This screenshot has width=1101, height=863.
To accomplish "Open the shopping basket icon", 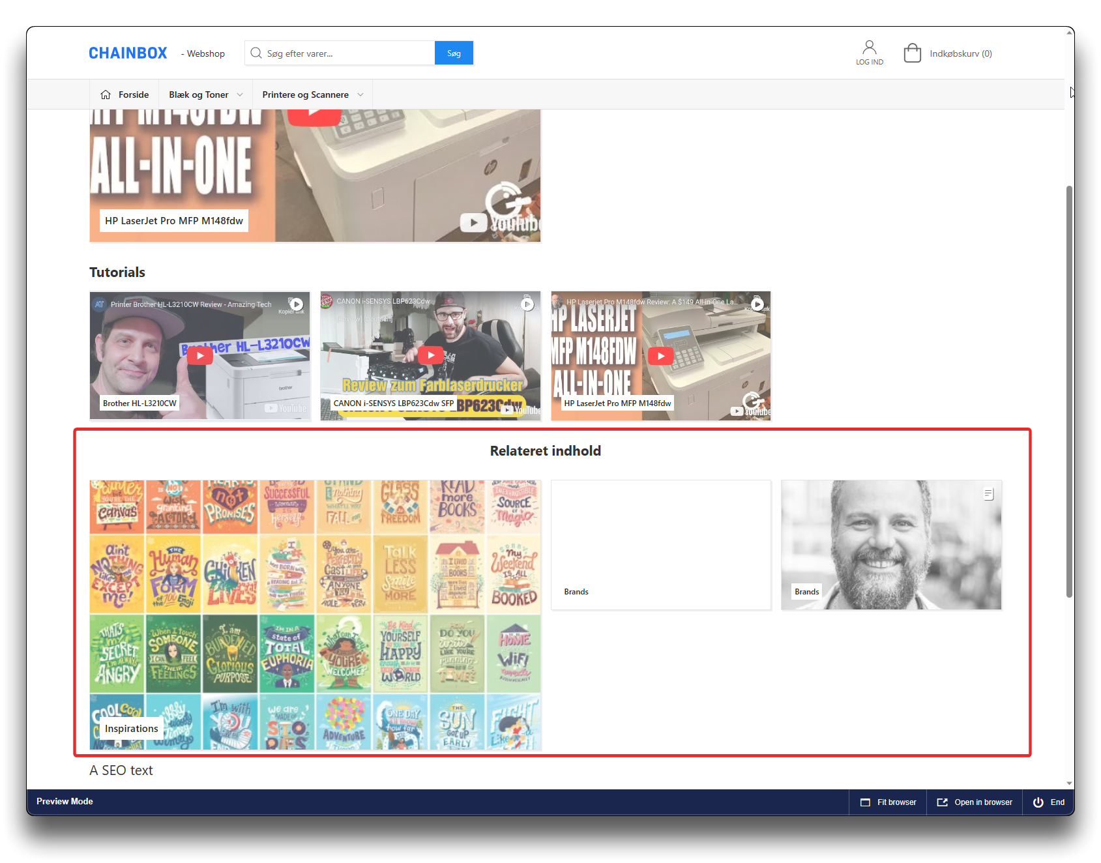I will pyautogui.click(x=912, y=53).
